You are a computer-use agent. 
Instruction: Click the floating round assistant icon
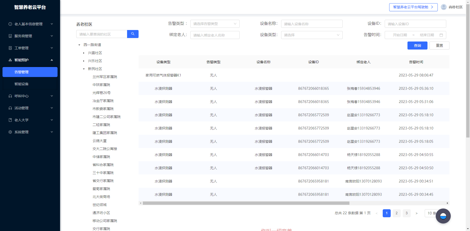(443, 216)
